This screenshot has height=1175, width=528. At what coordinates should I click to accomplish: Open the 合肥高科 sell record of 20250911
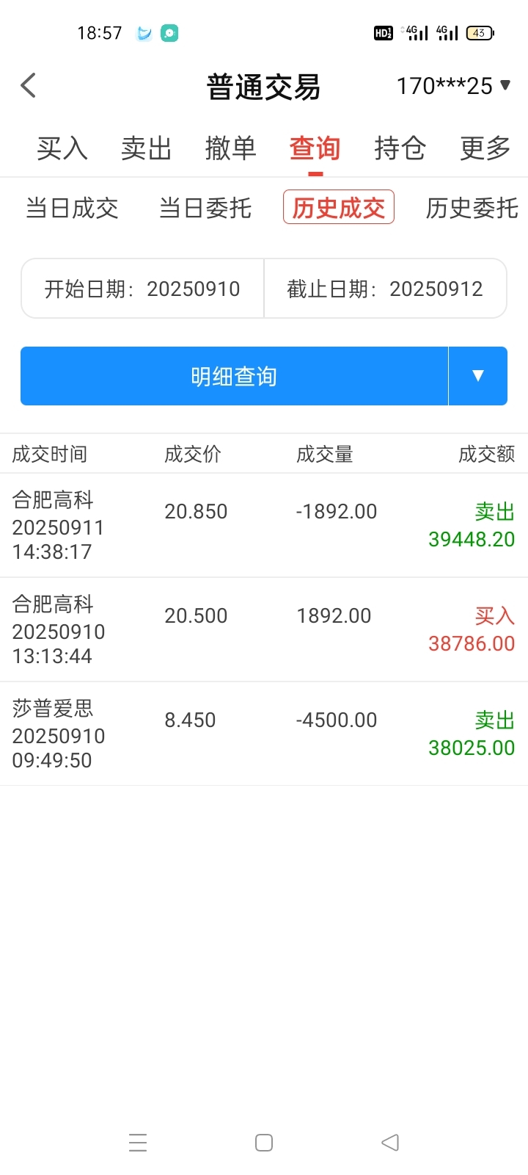[x=264, y=526]
